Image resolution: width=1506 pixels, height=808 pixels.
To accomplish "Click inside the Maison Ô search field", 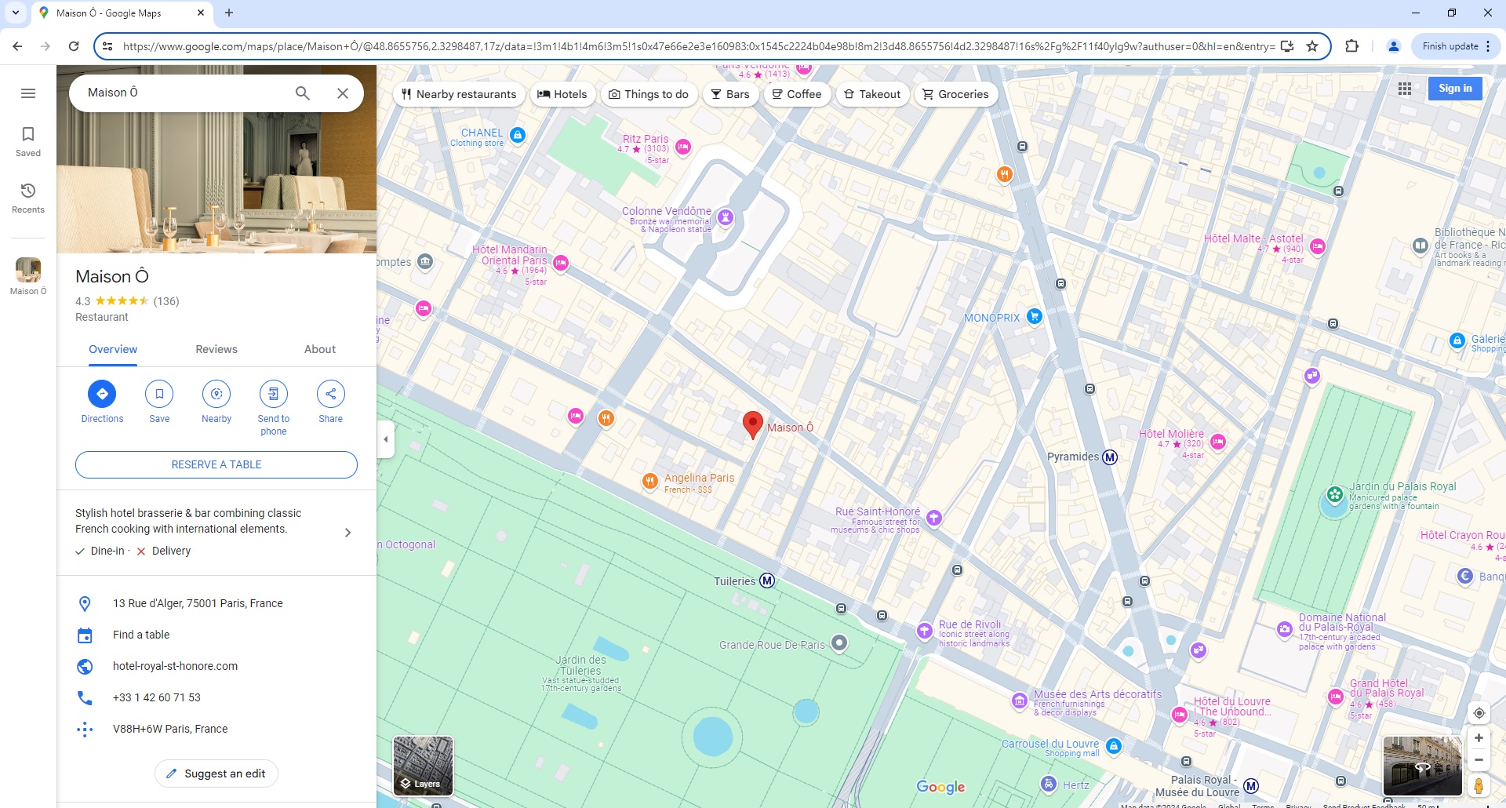I will [180, 93].
